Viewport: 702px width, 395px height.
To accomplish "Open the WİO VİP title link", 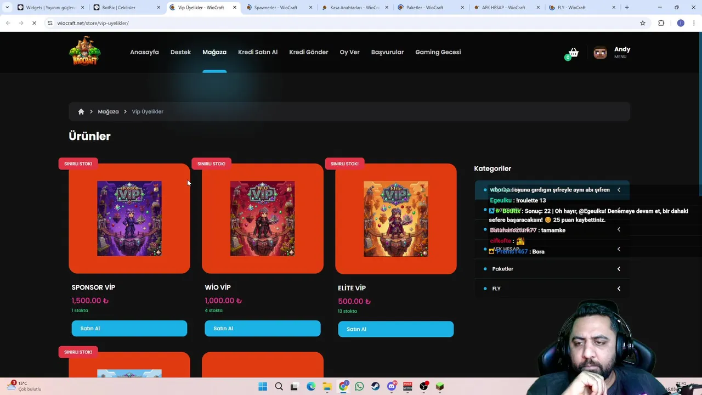I will pyautogui.click(x=218, y=287).
